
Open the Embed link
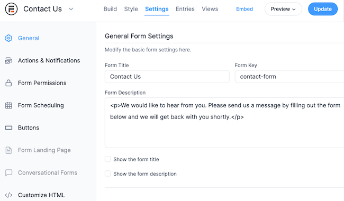click(x=245, y=9)
